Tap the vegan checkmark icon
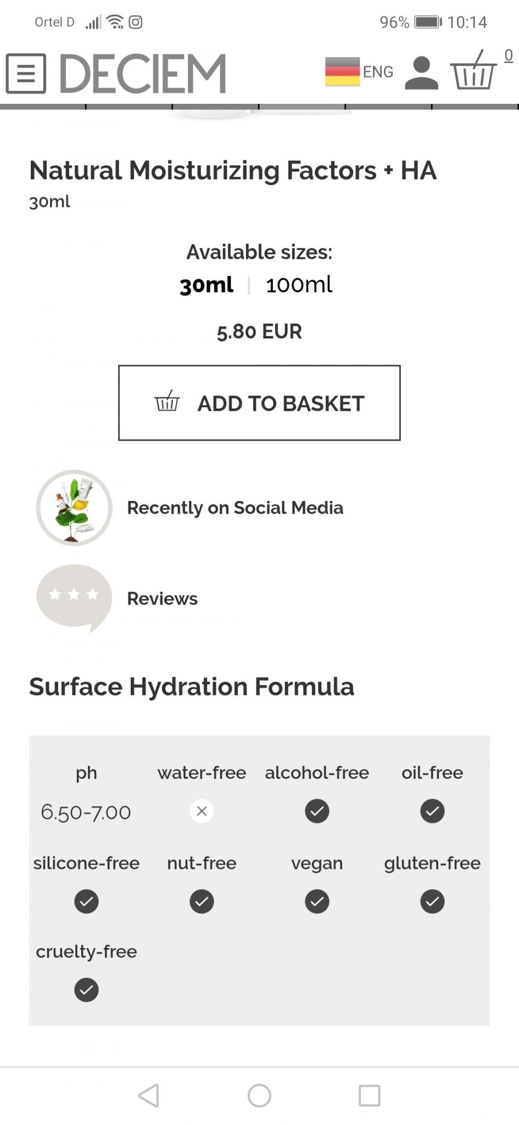Image resolution: width=519 pixels, height=1125 pixels. [317, 901]
